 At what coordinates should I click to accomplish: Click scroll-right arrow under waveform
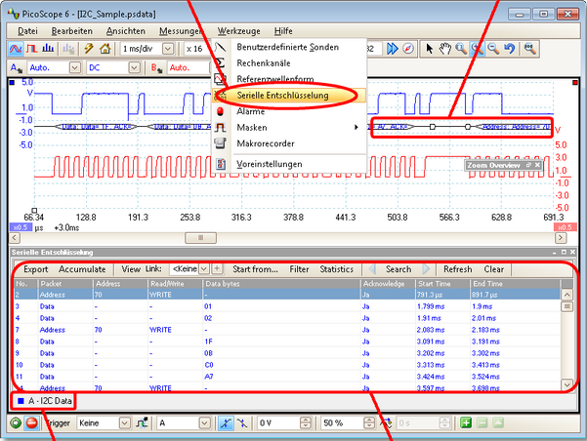tap(561, 238)
